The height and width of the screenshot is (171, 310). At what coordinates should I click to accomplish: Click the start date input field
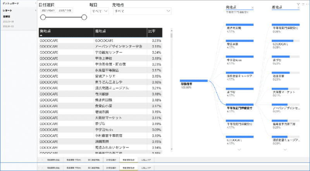[48, 11]
